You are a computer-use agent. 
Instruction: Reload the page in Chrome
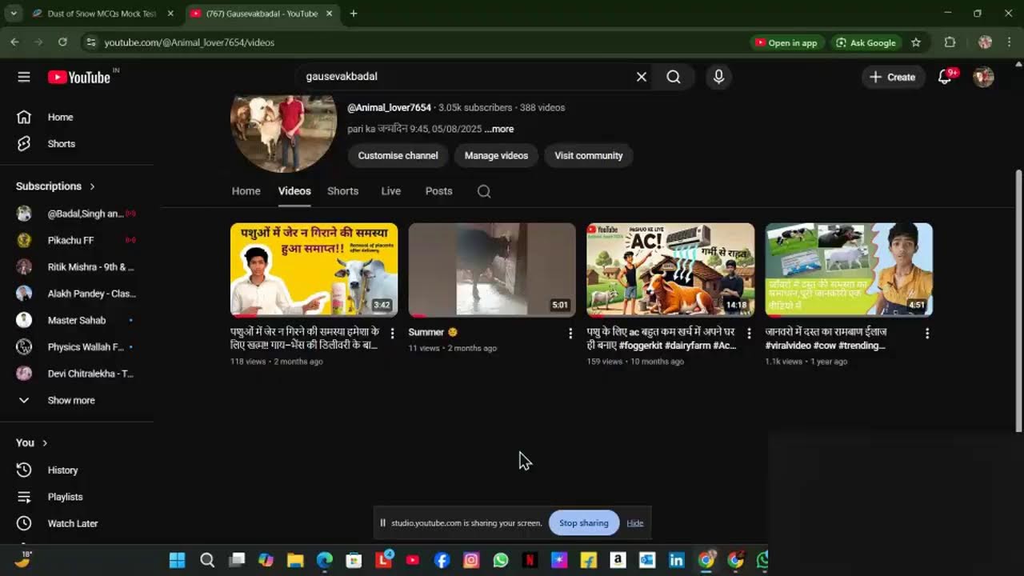[62, 42]
